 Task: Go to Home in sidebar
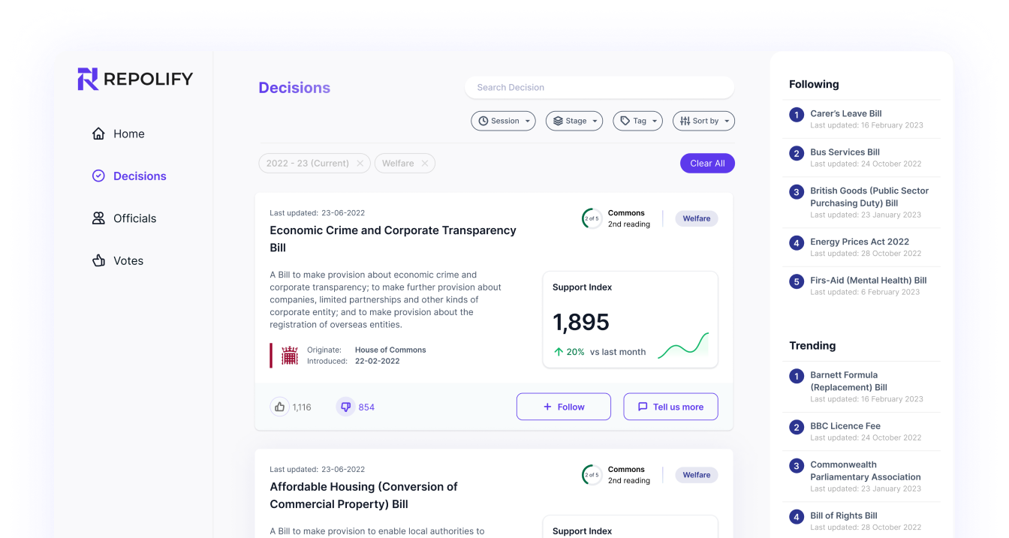click(128, 134)
